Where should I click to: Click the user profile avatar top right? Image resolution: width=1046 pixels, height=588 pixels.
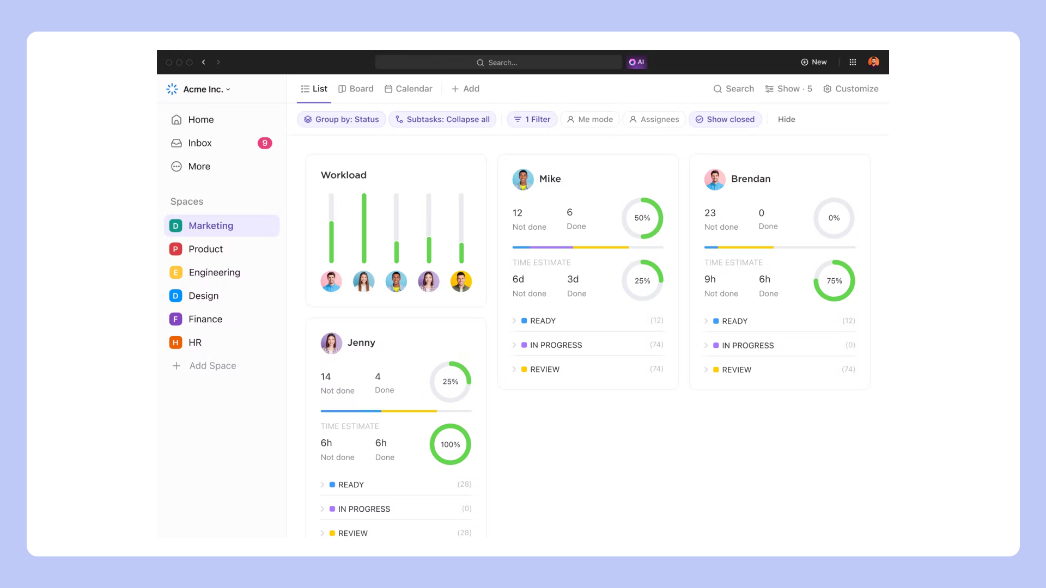[873, 62]
